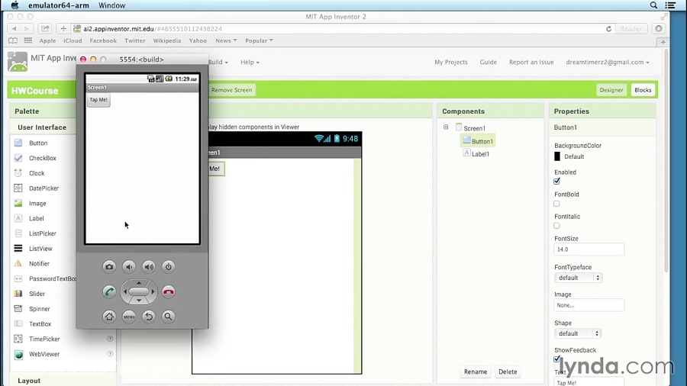Switch to the Blocks view
687x386 pixels.
[643, 90]
